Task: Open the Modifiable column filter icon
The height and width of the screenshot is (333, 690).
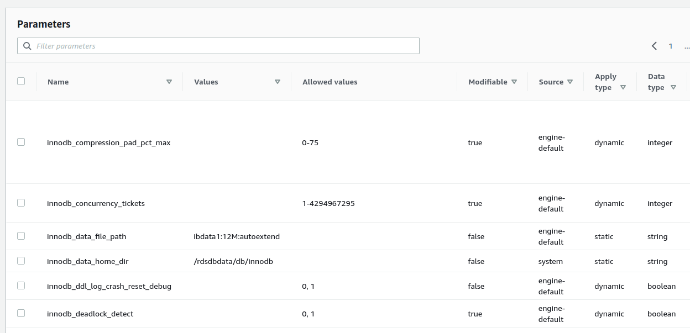Action: click(x=514, y=81)
